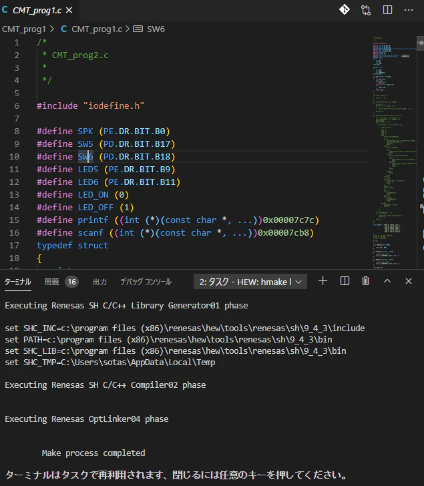Click the SPK macro name on line 8

point(85,131)
